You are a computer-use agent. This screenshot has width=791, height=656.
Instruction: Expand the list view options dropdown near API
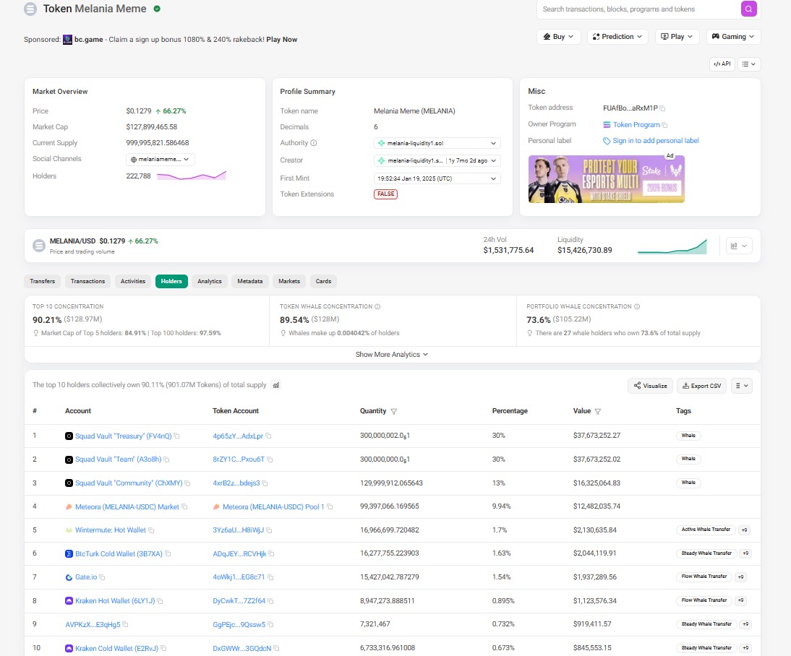click(x=748, y=64)
